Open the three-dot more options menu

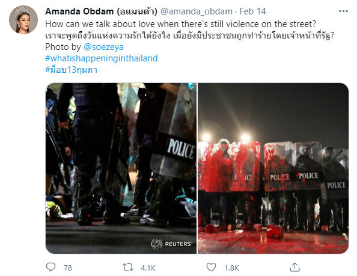343,11
